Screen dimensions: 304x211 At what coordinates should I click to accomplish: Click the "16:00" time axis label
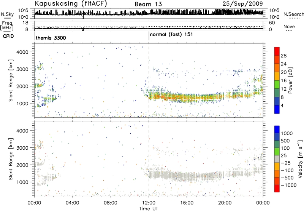coord(187,203)
